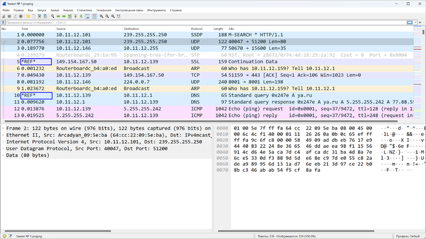This screenshot has width=426, height=239.
Task: Open expert information status icon
Action: pyautogui.click(x=5, y=236)
